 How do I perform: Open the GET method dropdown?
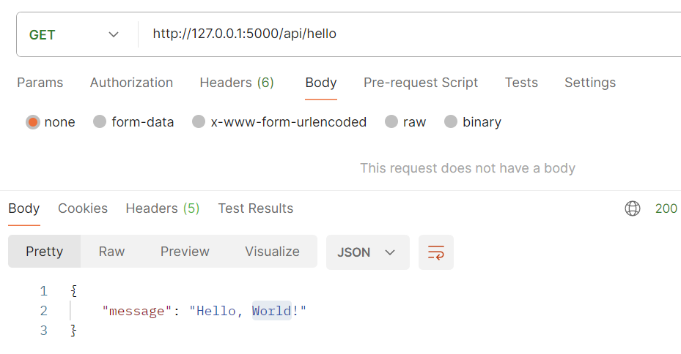pos(74,34)
